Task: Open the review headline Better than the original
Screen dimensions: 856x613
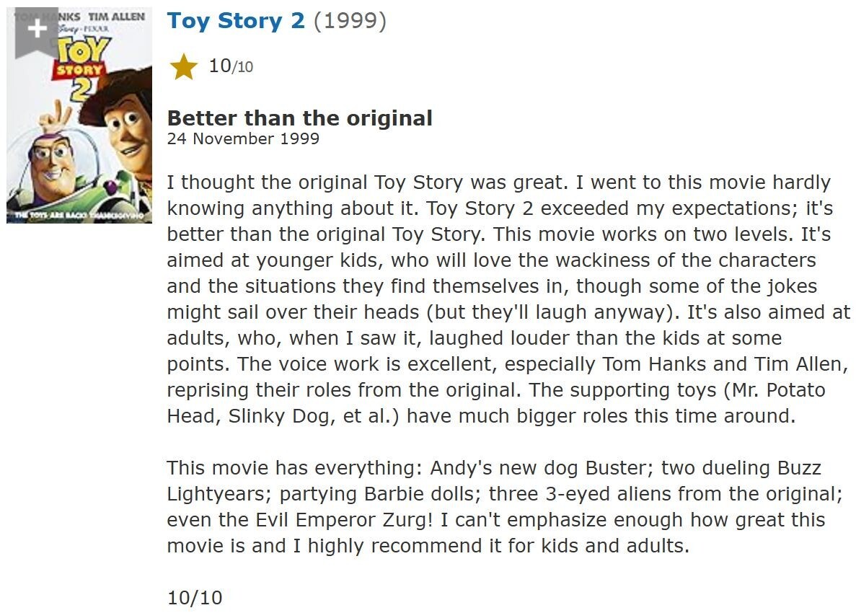Action: [299, 118]
